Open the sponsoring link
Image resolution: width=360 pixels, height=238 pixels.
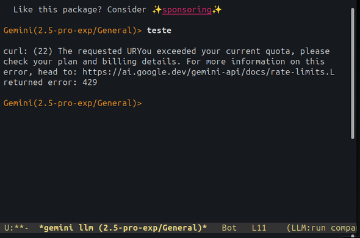187,10
